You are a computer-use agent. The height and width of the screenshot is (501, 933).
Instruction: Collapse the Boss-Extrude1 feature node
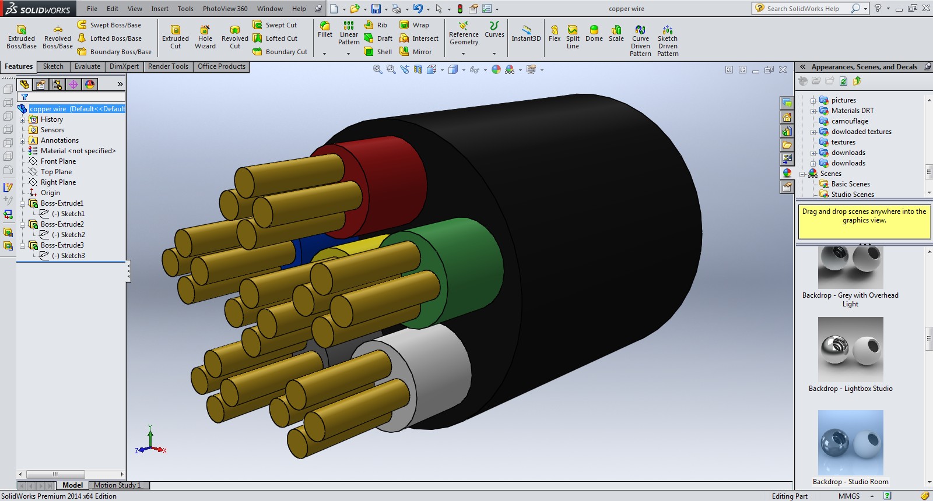click(23, 203)
